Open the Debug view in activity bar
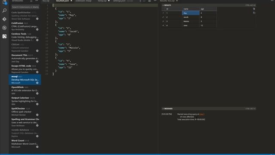Viewport: 275px width, 155px height. [4, 28]
